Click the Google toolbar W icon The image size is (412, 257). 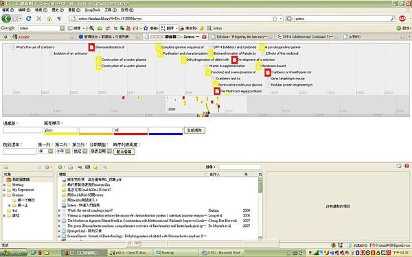(x=115, y=28)
